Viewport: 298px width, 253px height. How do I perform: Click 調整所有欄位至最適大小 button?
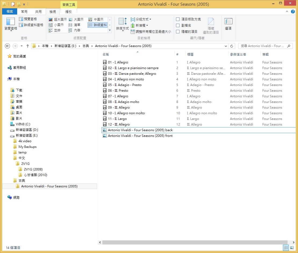click(x=151, y=31)
